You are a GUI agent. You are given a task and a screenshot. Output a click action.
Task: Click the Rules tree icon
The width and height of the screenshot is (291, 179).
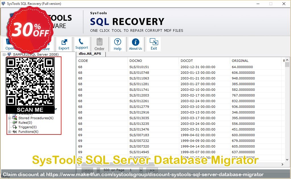(15, 122)
